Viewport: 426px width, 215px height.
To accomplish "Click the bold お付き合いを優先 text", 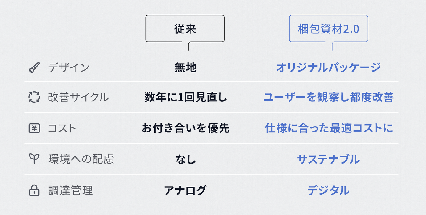I will coord(185,128).
